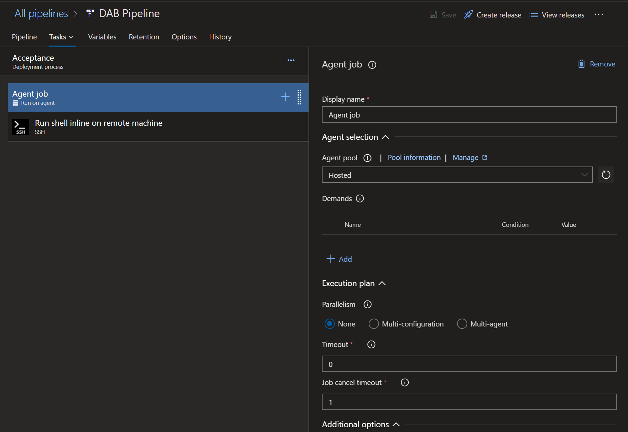Select Multi-configuration parallelism
Screen dimensions: 628x432
pos(373,324)
